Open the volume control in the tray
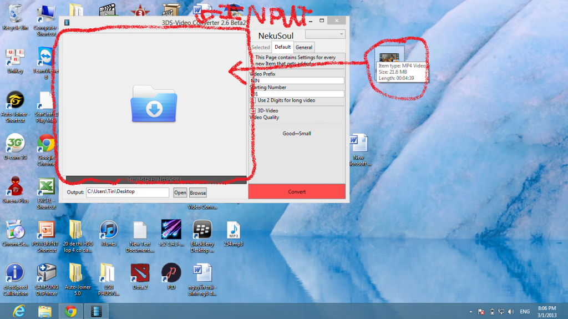 click(x=511, y=311)
